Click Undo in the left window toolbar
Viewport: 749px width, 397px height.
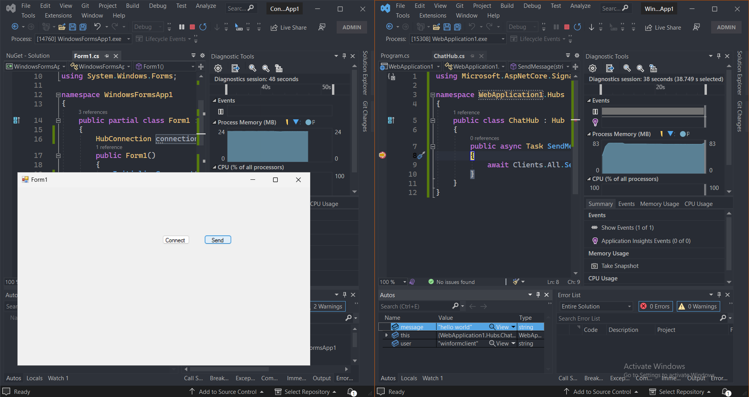(97, 26)
